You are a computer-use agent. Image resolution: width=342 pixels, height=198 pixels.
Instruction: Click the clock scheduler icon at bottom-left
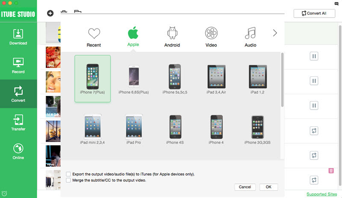[4, 193]
